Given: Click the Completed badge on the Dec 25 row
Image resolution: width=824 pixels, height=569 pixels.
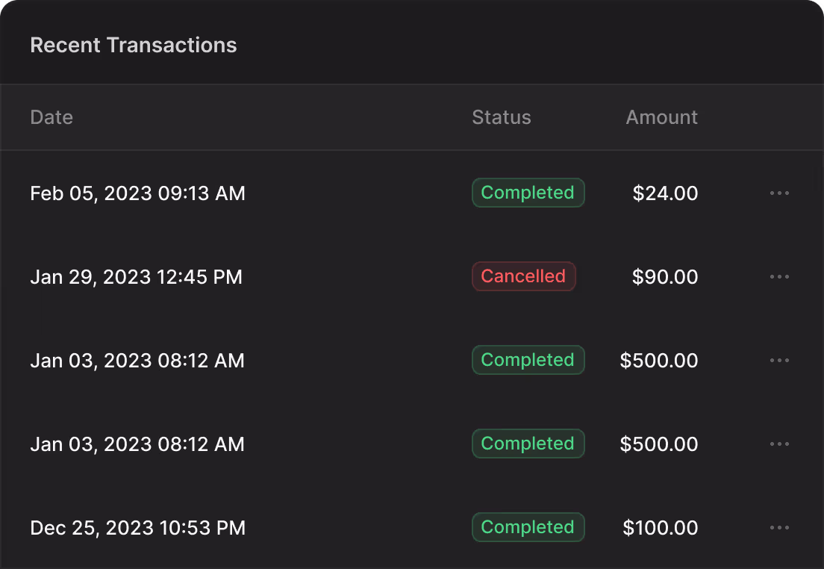Looking at the screenshot, I should [x=528, y=527].
